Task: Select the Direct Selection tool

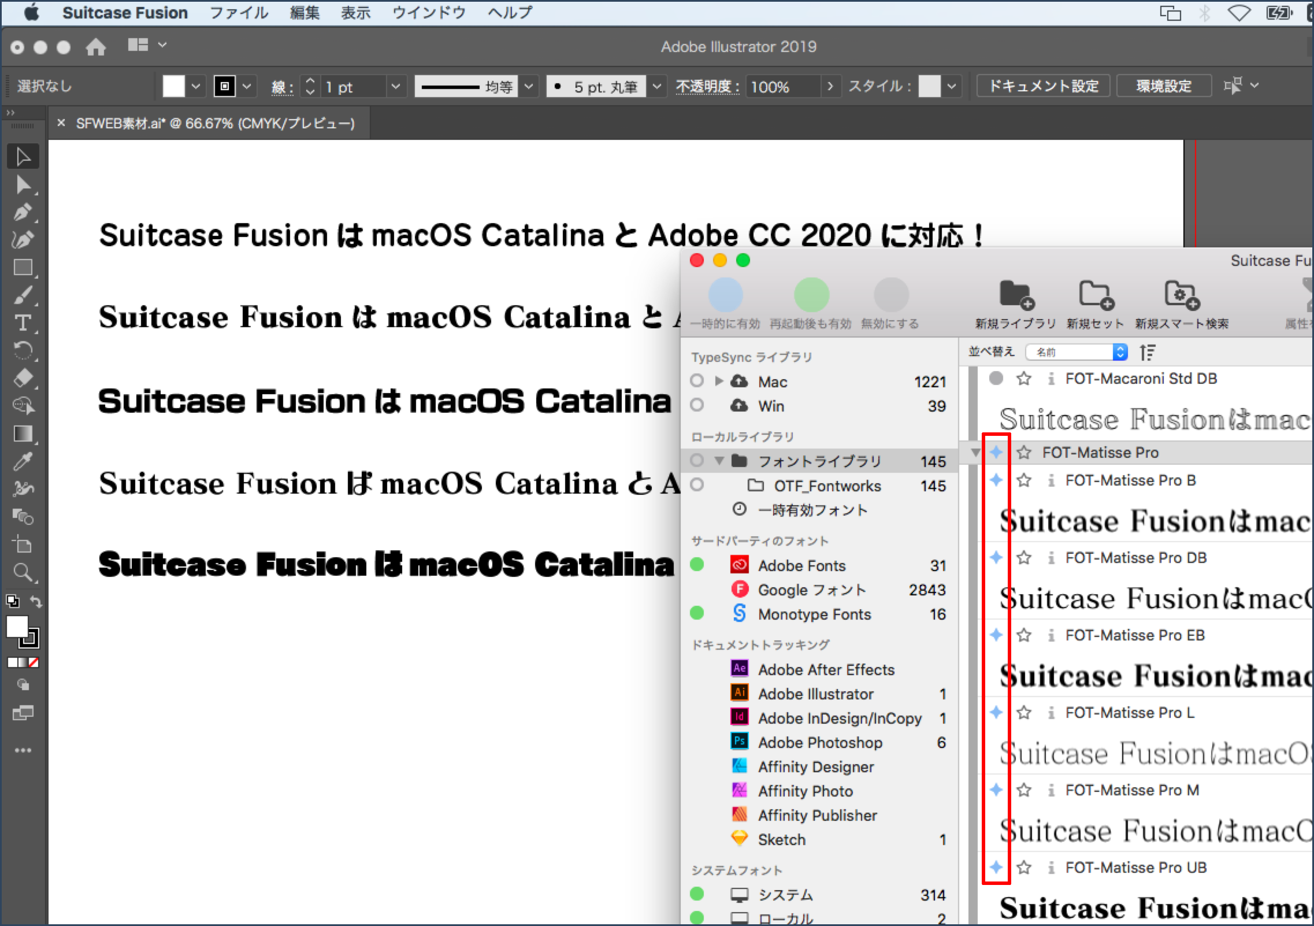Action: [23, 185]
